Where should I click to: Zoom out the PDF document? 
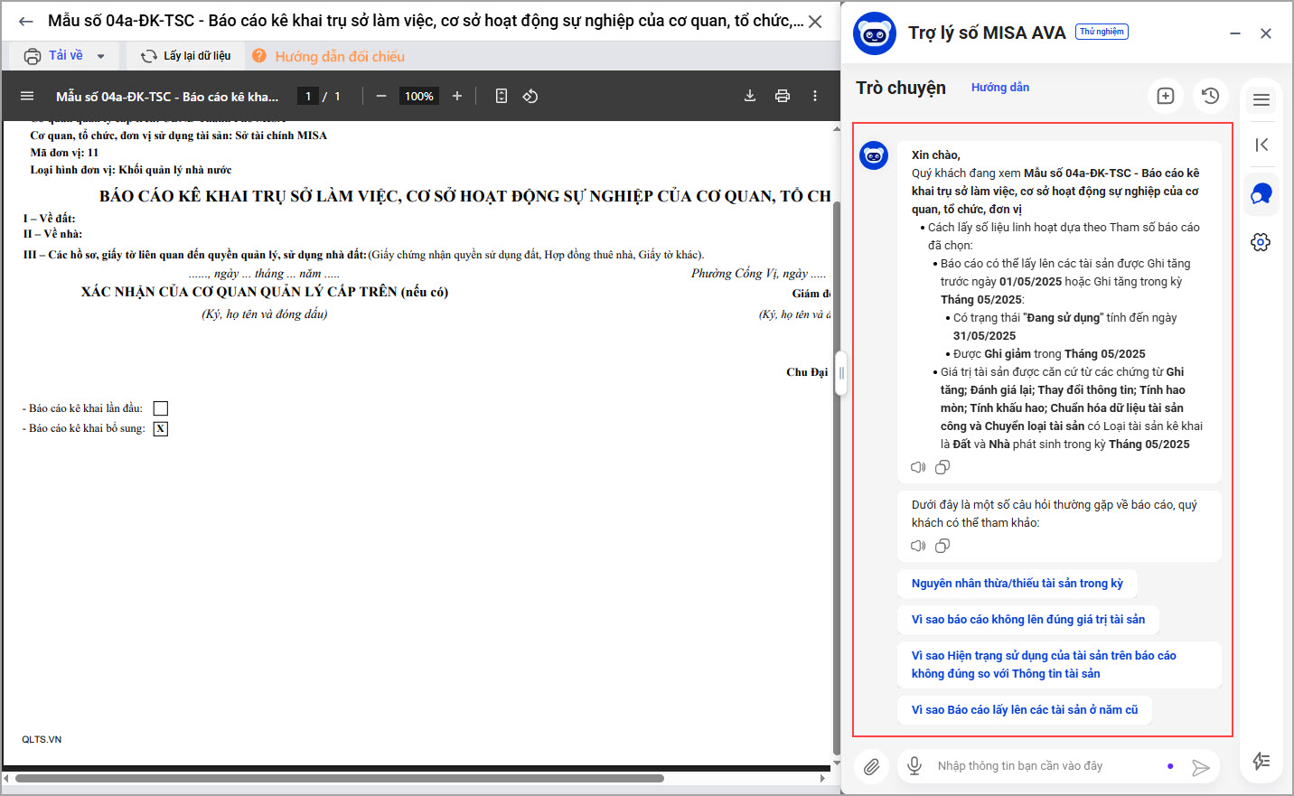pyautogui.click(x=381, y=96)
